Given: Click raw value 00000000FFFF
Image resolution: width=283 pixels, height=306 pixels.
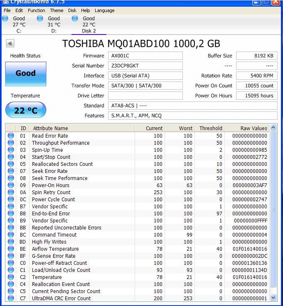Looking at the screenshot, I should pos(251,220).
